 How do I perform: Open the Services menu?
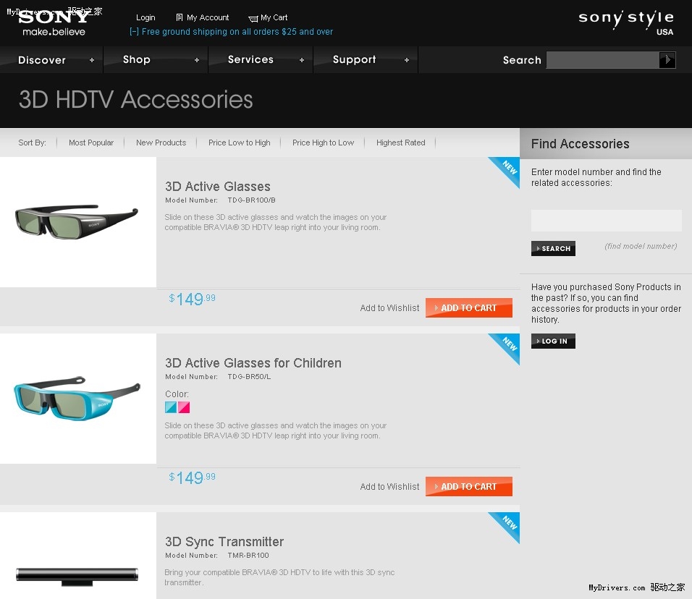(250, 59)
